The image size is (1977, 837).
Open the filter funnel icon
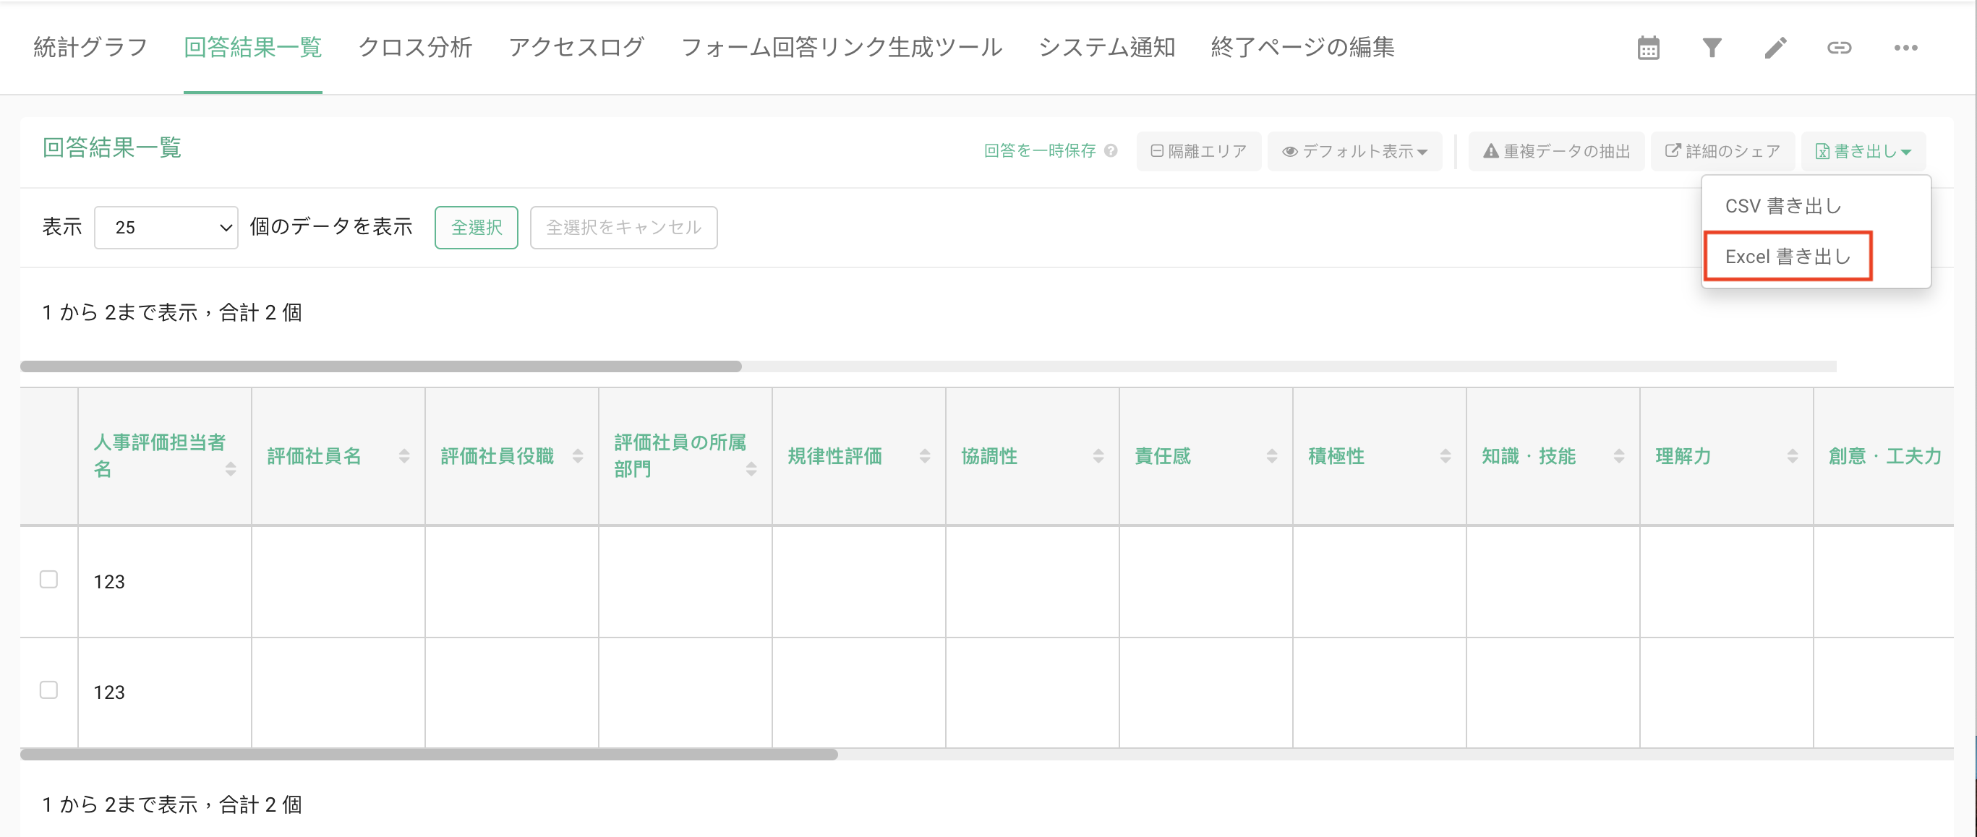tap(1712, 48)
